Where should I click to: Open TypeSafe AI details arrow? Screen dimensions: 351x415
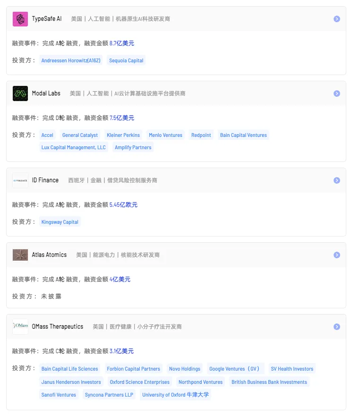[337, 19]
